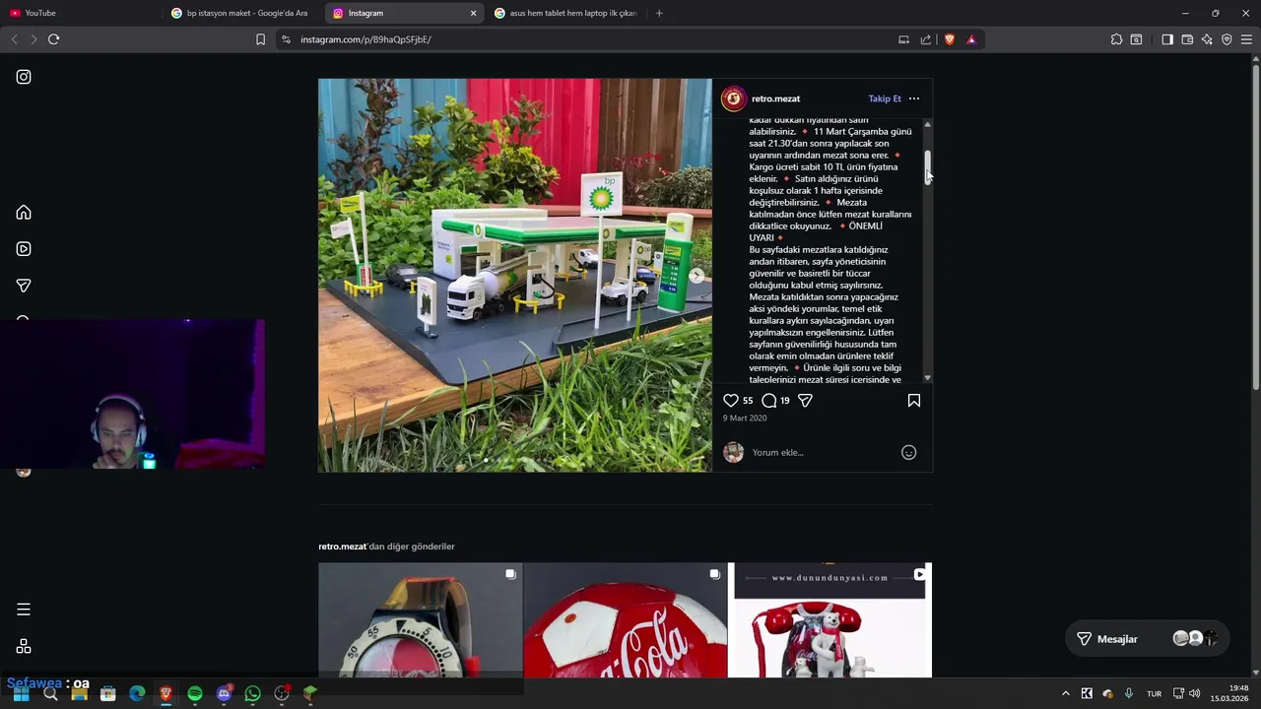Open Reels from the Instagram sidebar
This screenshot has width=1261, height=709.
pos(24,249)
